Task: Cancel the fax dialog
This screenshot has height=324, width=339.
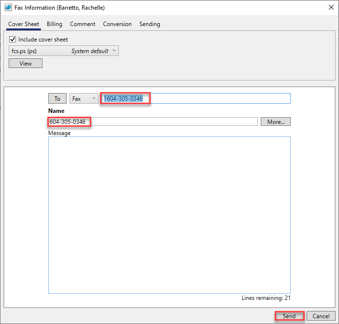Action: [321, 316]
